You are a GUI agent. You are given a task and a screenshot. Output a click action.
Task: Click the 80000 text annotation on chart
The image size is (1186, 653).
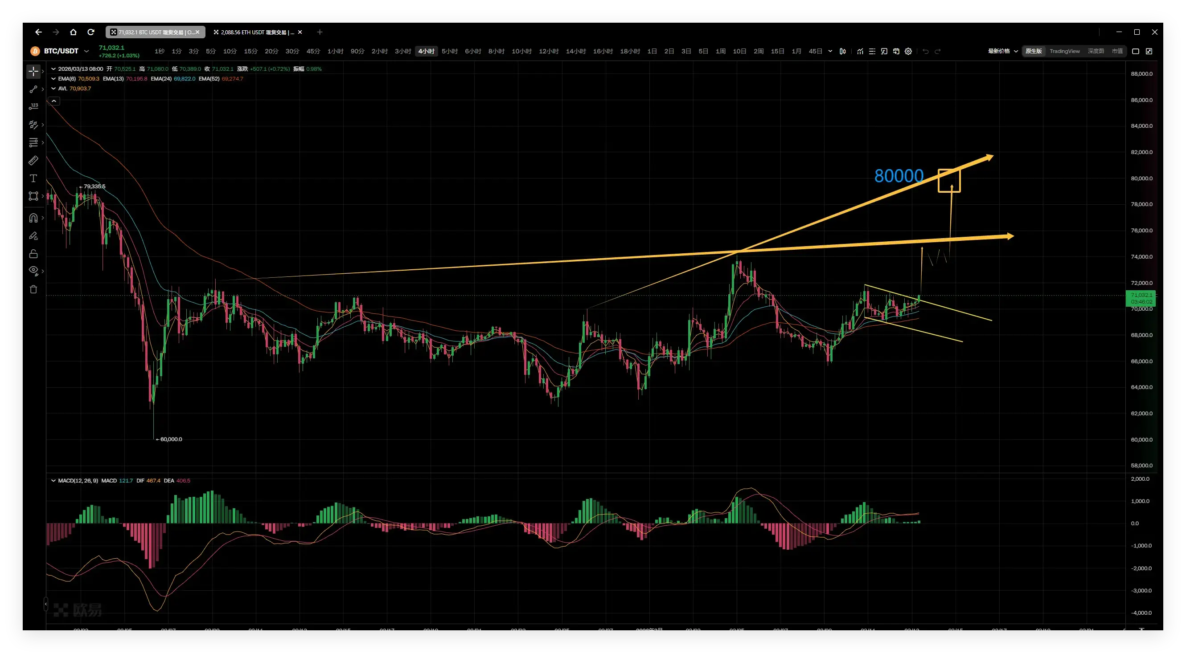pos(898,176)
